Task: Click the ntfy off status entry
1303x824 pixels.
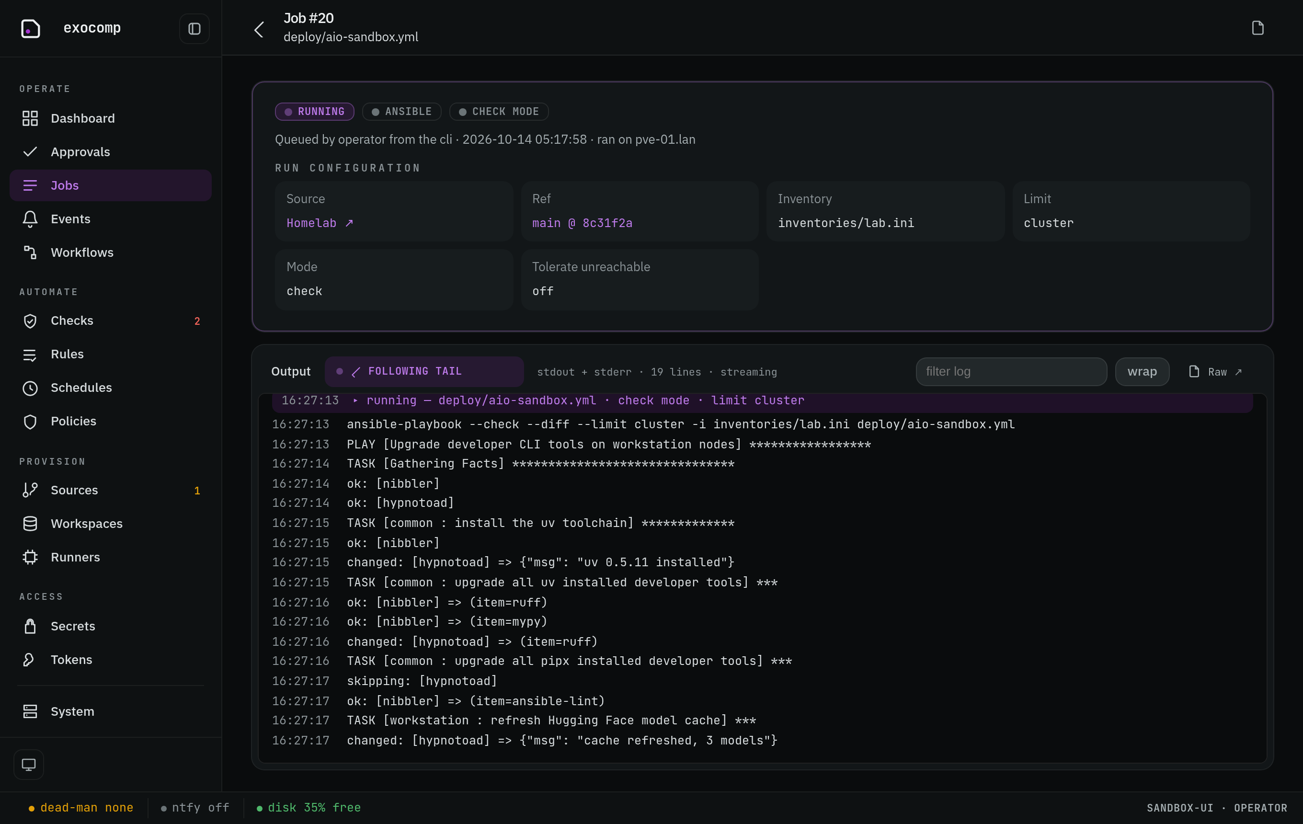Action: [x=195, y=808]
